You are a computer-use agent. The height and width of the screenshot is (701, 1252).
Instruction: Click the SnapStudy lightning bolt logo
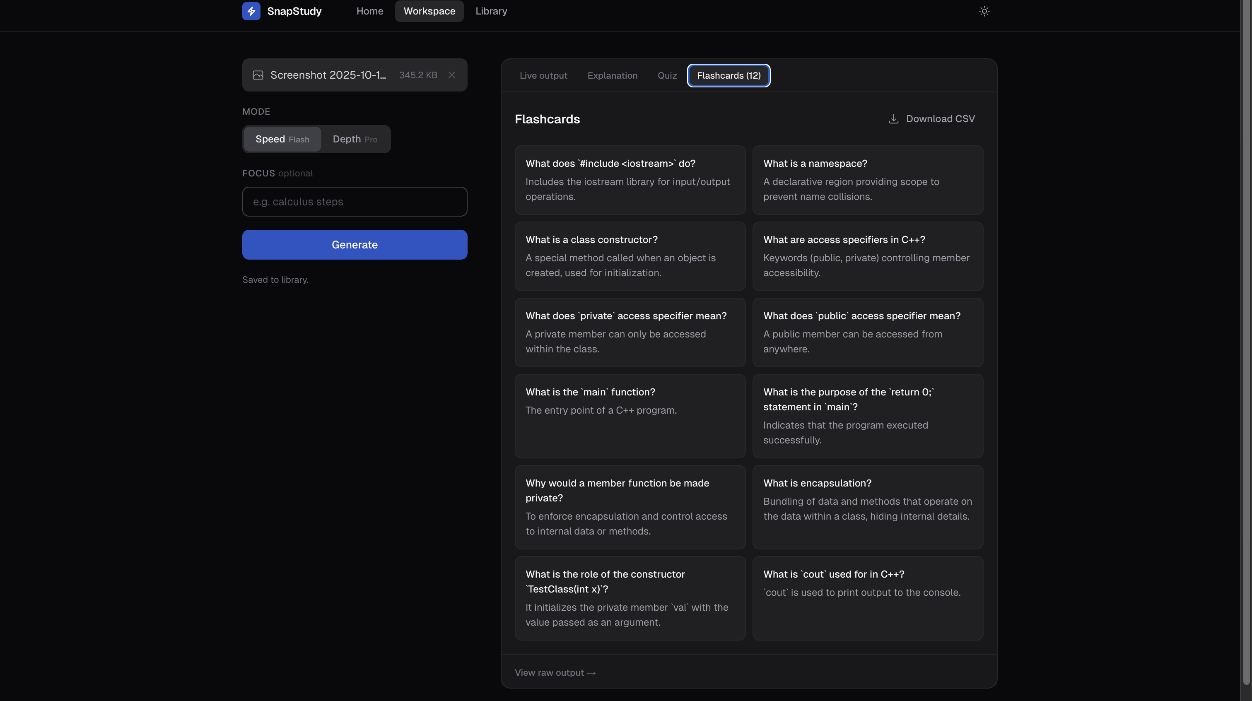251,11
